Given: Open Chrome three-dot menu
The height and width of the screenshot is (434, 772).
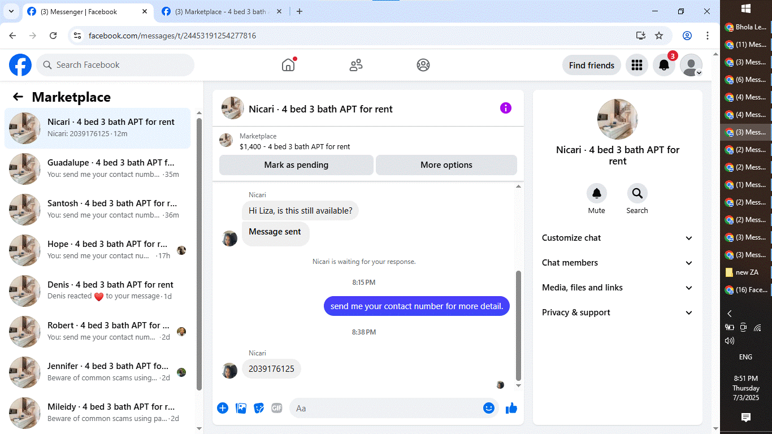Looking at the screenshot, I should tap(708, 36).
